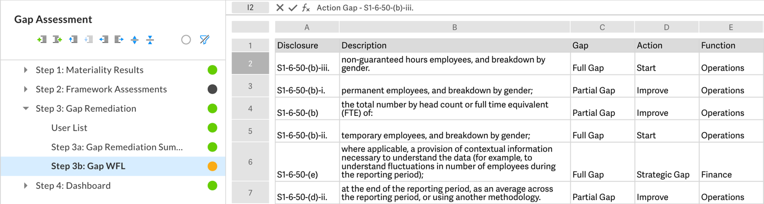This screenshot has height=204, width=764.
Task: Select column E header
Action: point(731,27)
